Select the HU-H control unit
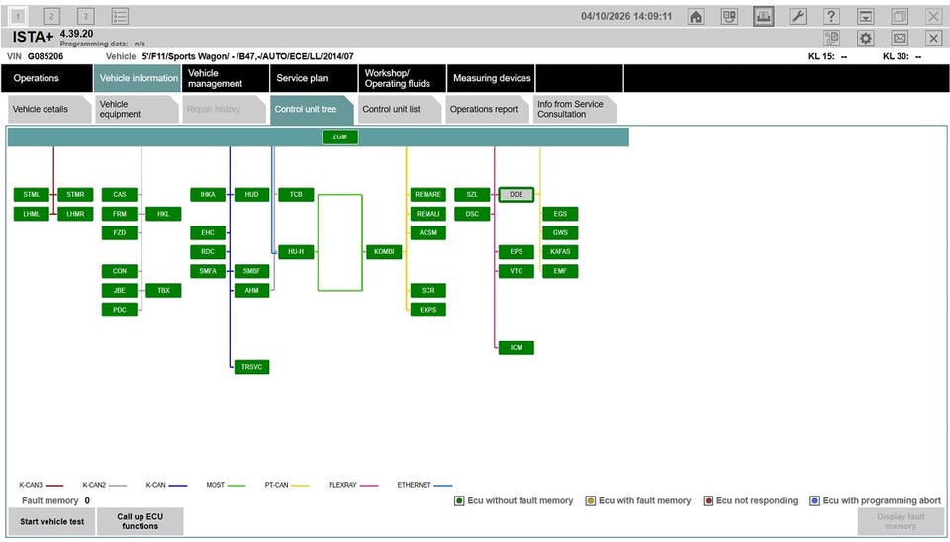This screenshot has height=542, width=950. pyautogui.click(x=296, y=252)
